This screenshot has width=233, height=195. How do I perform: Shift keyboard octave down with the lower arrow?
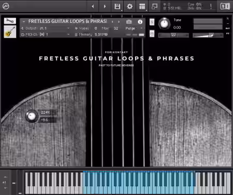5,188
